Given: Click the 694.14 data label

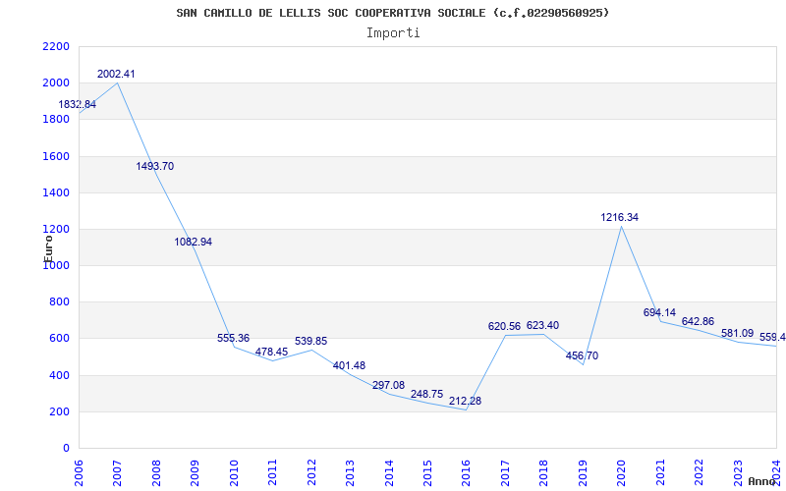Looking at the screenshot, I should tap(659, 312).
